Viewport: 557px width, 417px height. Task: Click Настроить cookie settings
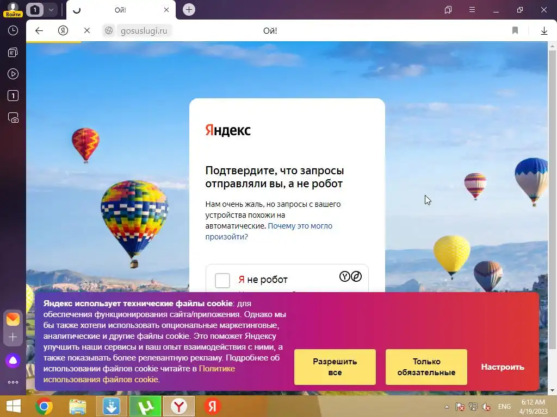(503, 367)
